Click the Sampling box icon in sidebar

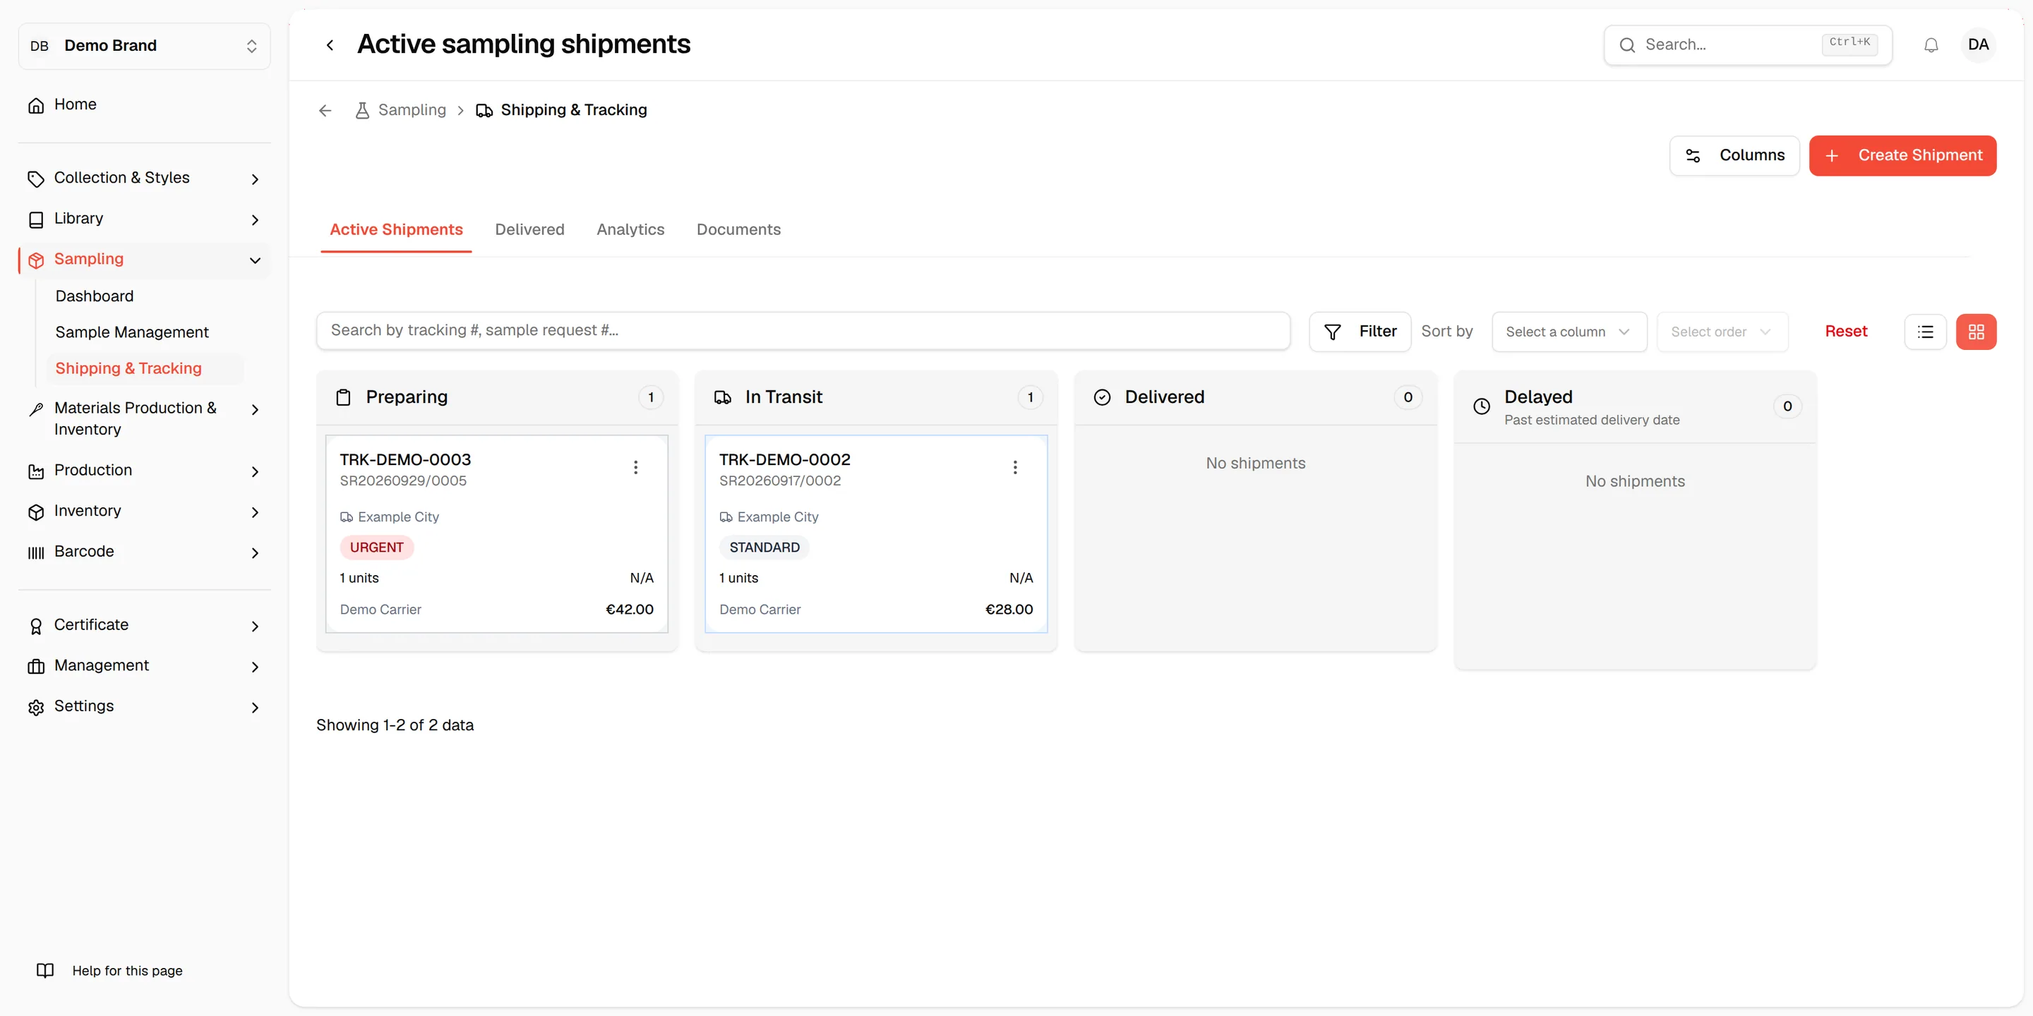[36, 260]
